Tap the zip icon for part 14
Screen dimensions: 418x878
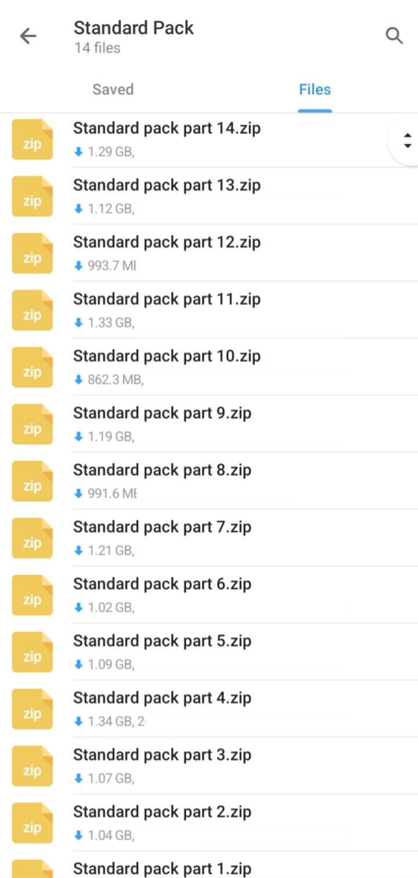[33, 139]
